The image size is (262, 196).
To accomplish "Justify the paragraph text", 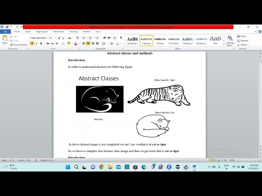I will 97,44.
